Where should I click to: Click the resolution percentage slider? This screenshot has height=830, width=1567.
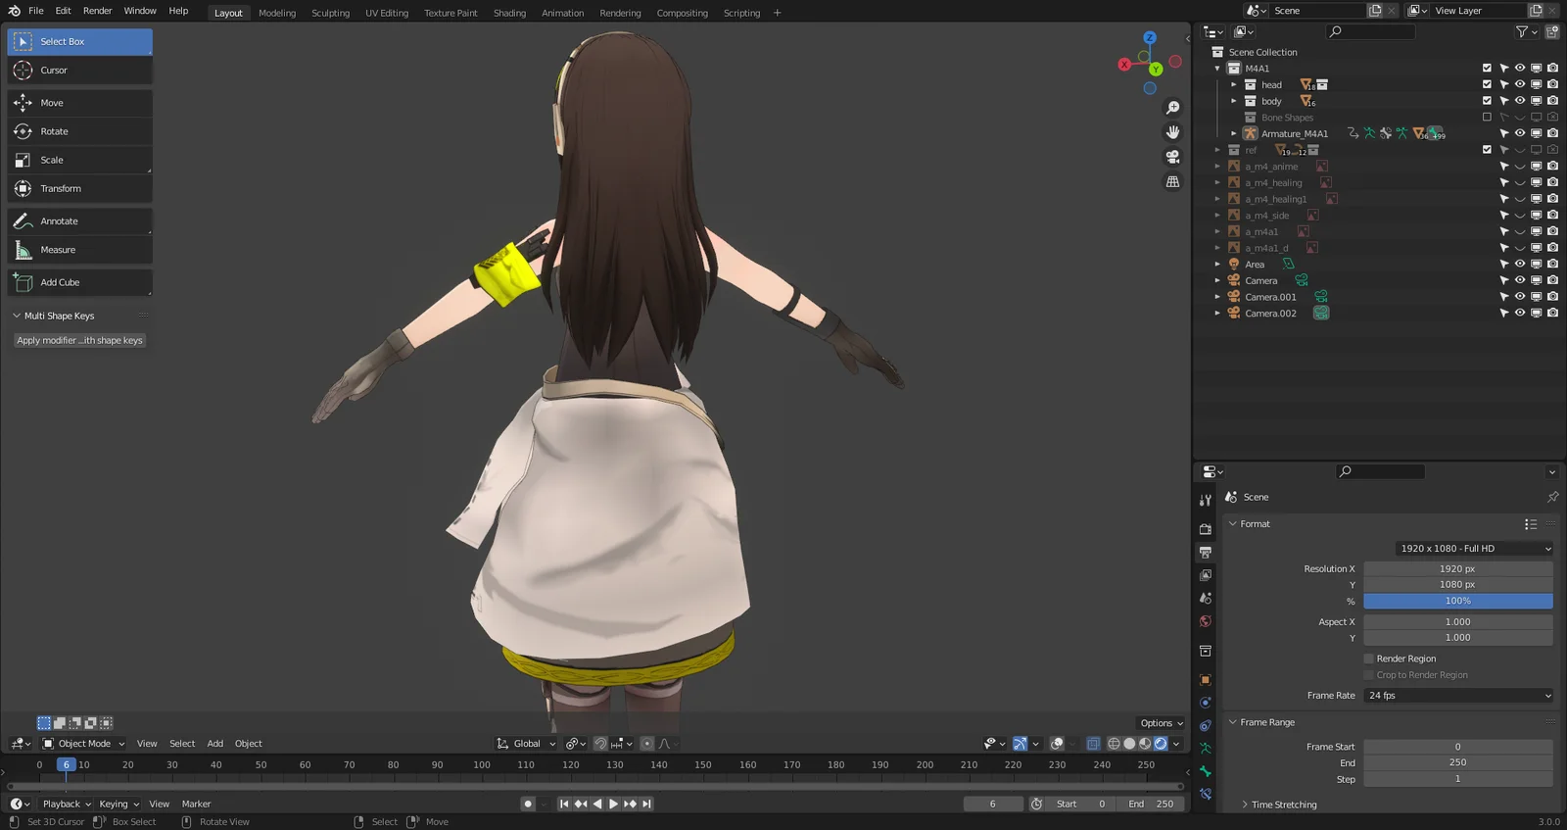(x=1457, y=601)
